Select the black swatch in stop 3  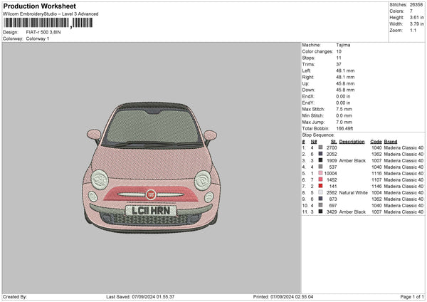321,160
